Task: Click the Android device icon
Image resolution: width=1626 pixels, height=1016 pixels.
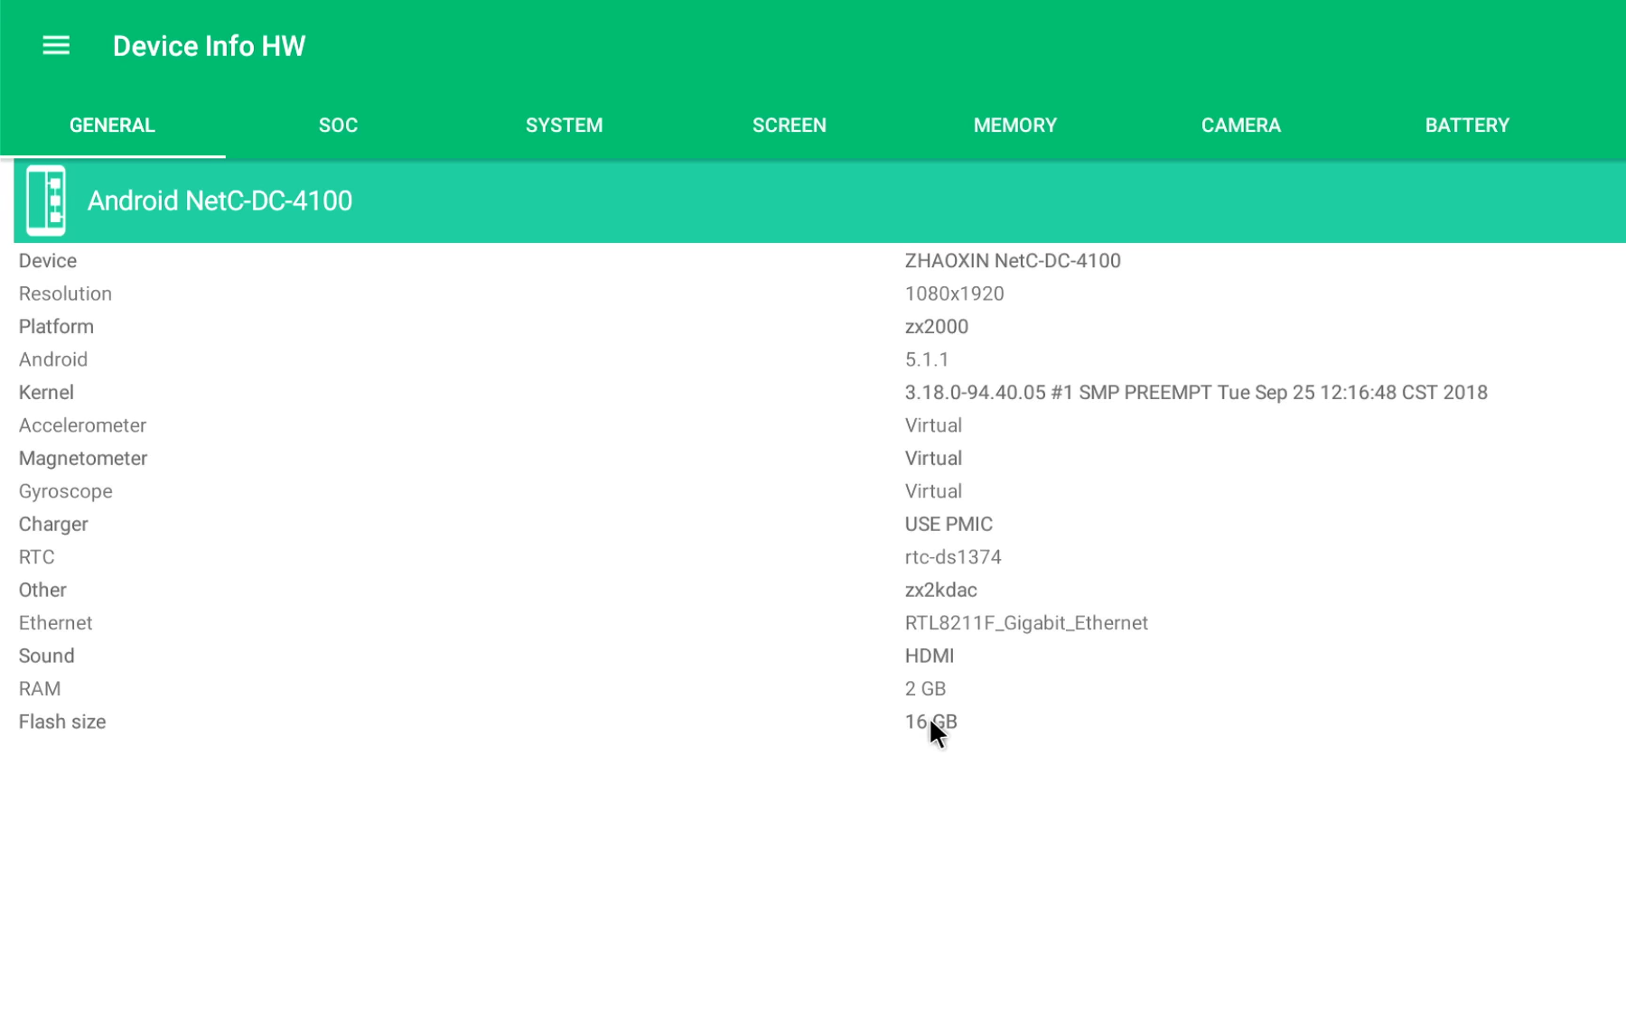Action: pos(46,200)
